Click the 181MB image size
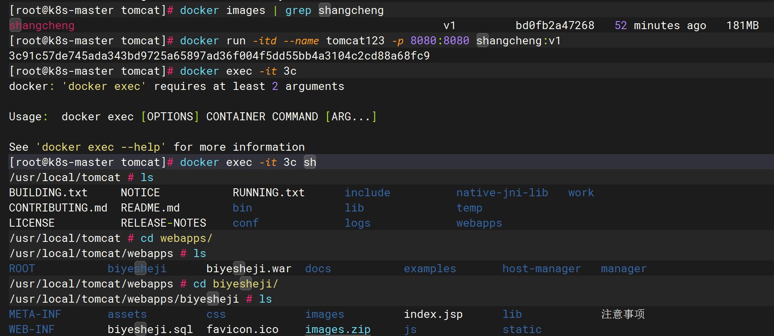 pos(743,26)
